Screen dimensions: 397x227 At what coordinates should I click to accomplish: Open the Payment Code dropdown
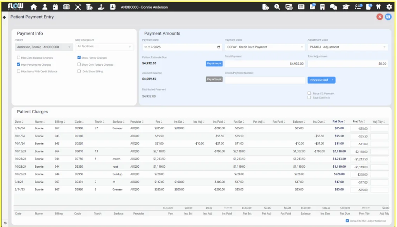tap(265, 47)
